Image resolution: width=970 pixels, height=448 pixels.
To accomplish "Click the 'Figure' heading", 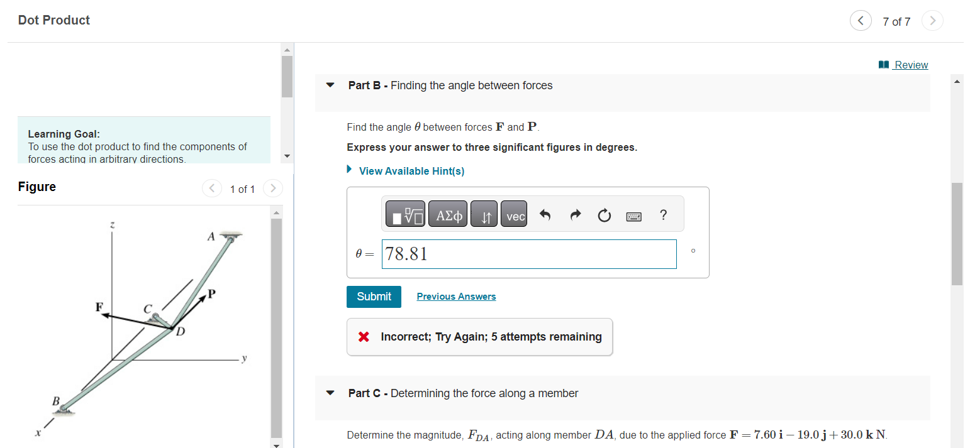I will click(37, 187).
